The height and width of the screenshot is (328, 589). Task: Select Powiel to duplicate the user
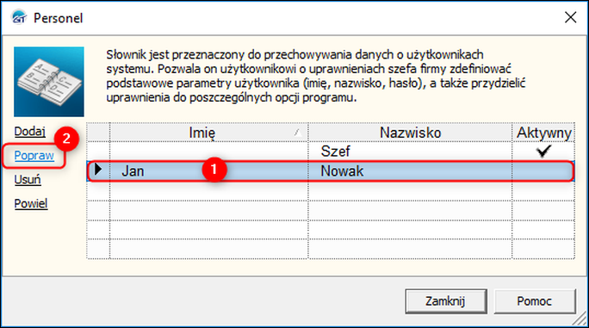pyautogui.click(x=31, y=204)
